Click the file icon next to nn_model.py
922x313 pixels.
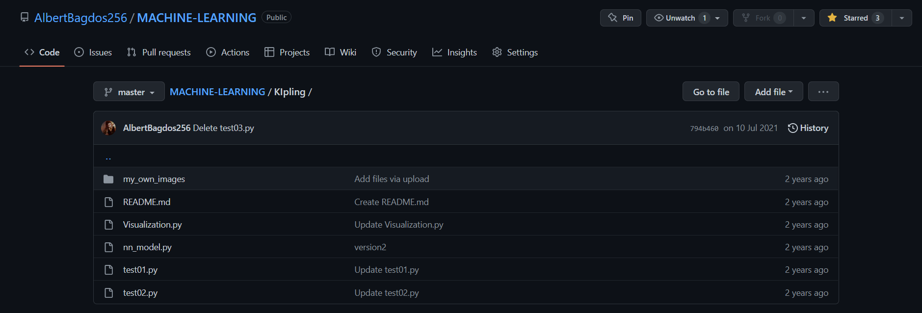pos(108,247)
